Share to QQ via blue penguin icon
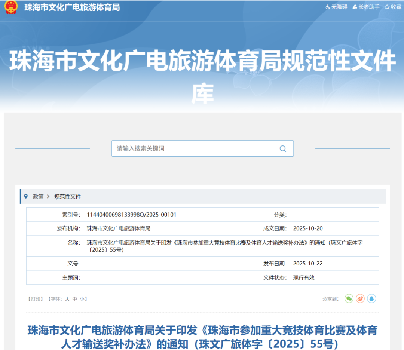The height and width of the screenshot is (350, 404). [x=371, y=298]
